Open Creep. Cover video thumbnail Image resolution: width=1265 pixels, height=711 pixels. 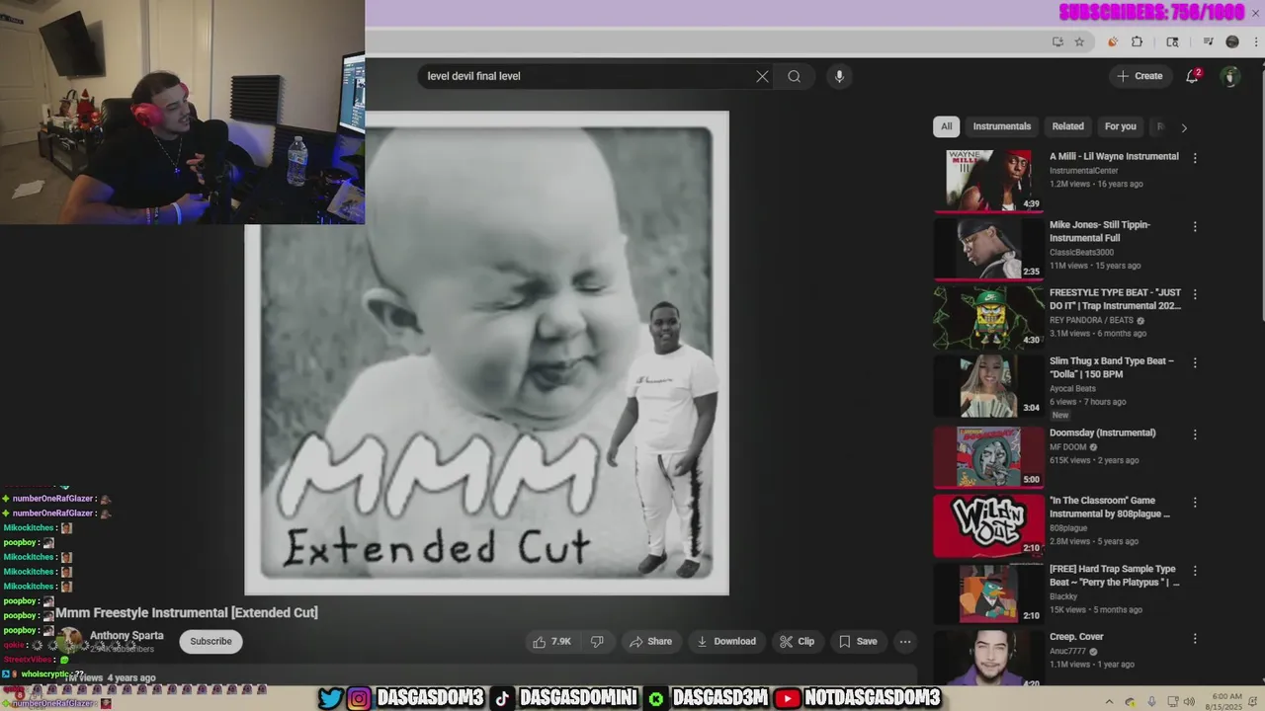click(x=988, y=658)
